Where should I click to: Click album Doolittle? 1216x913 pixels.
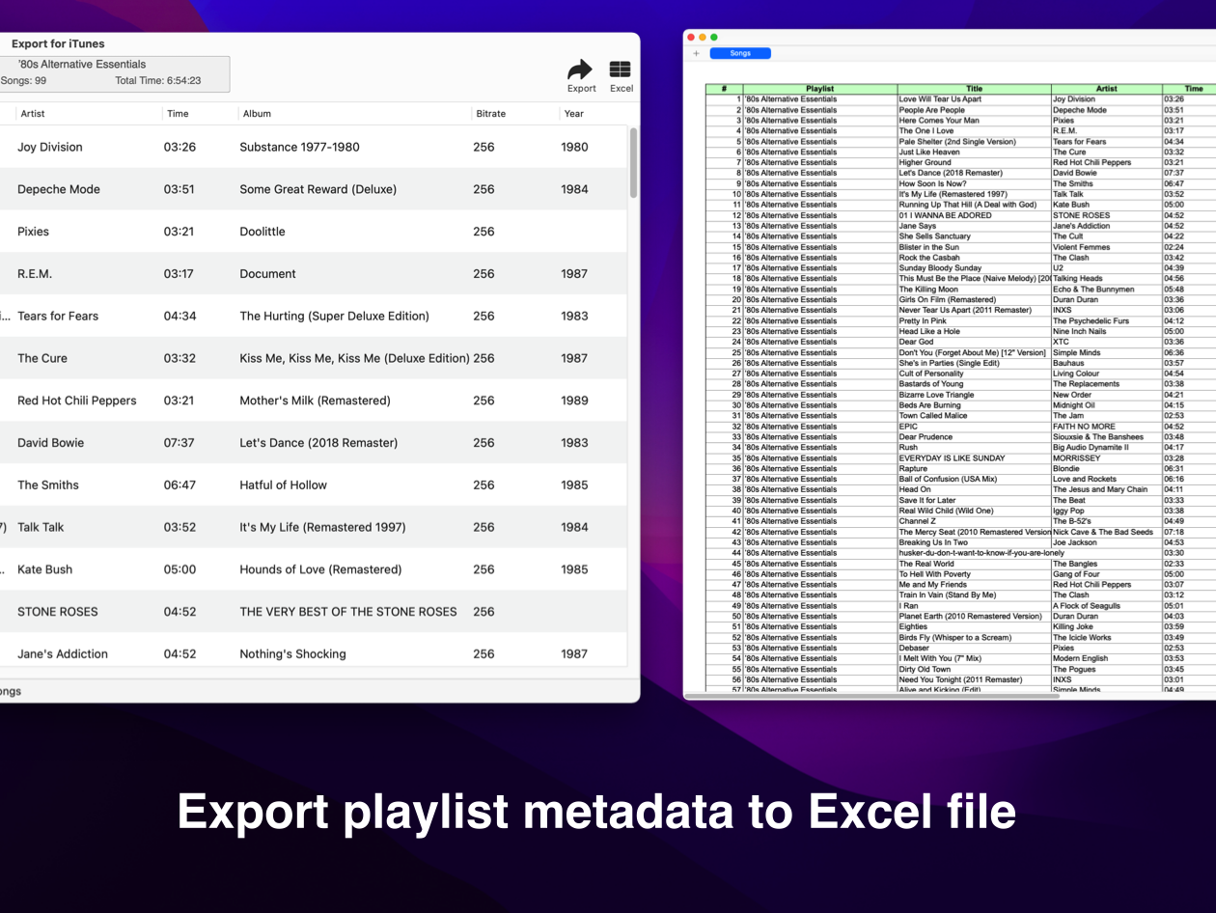pyautogui.click(x=263, y=232)
